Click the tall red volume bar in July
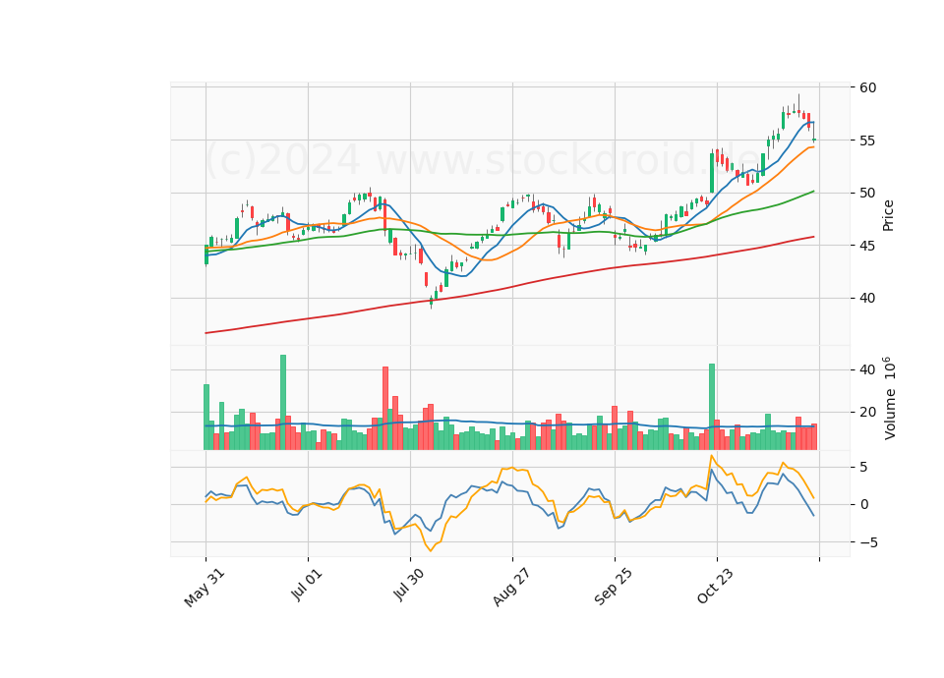This screenshot has width=944, height=678. (385, 408)
